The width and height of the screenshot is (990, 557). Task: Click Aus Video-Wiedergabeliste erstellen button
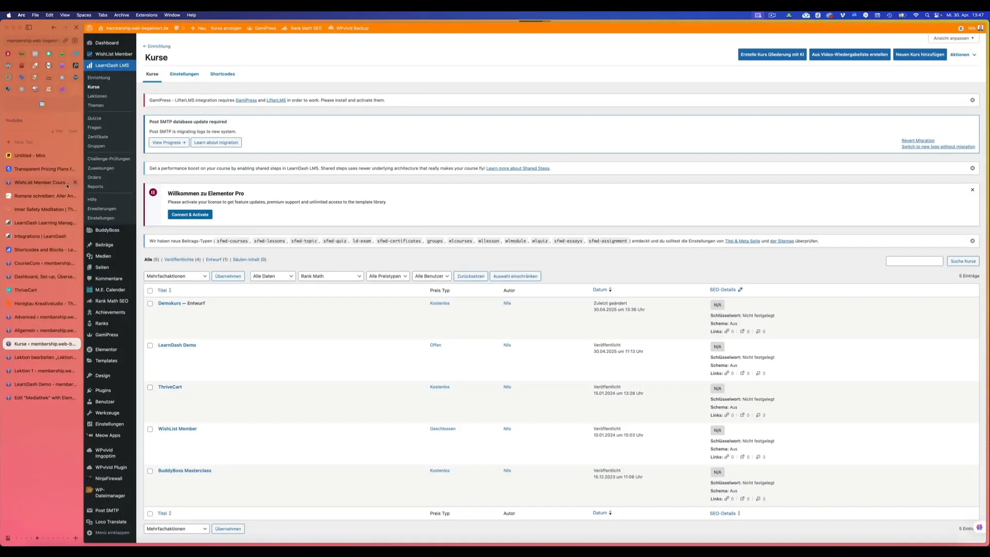(x=850, y=55)
